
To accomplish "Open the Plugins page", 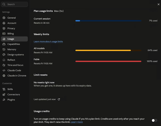I will tap(14, 100).
